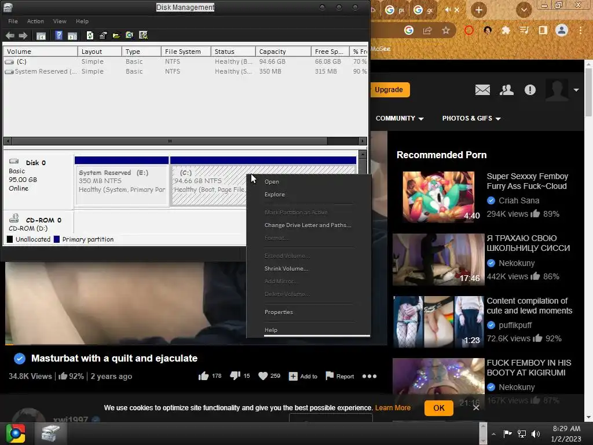Open the Chrome profile avatar icon
593x445 pixels.
point(562,30)
